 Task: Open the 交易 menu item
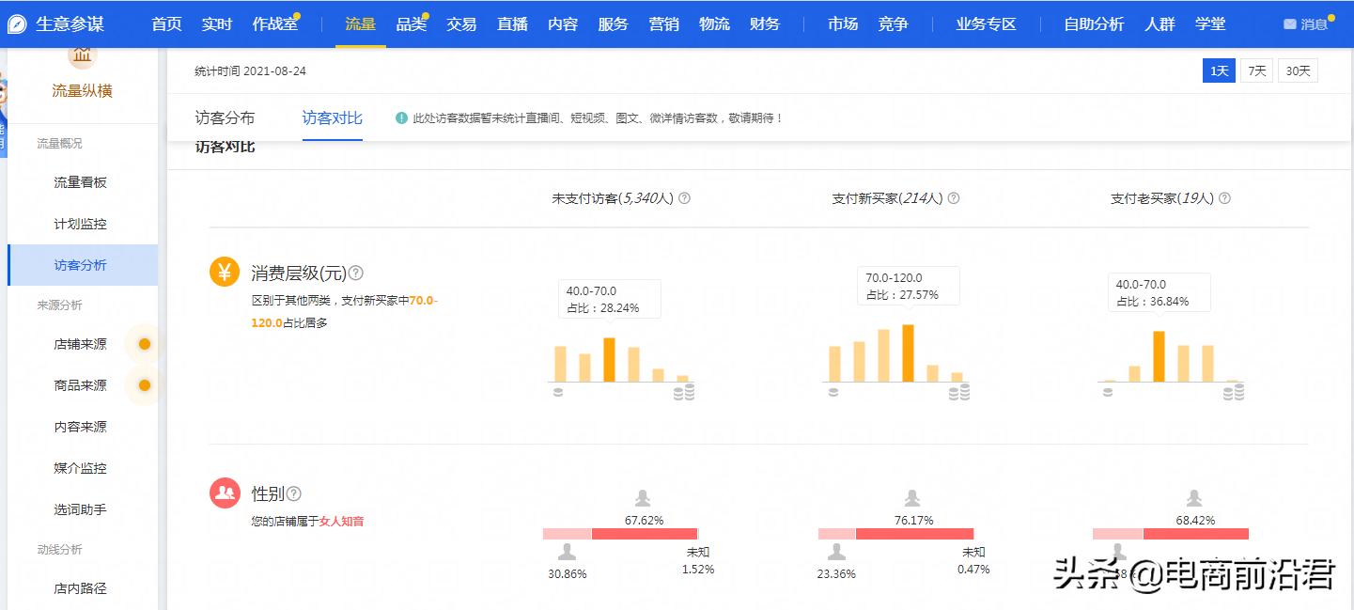point(461,24)
